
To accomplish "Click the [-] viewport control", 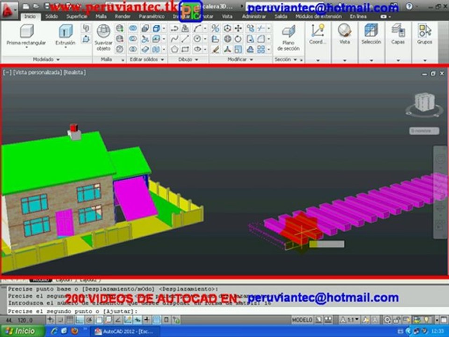I will 7,72.
